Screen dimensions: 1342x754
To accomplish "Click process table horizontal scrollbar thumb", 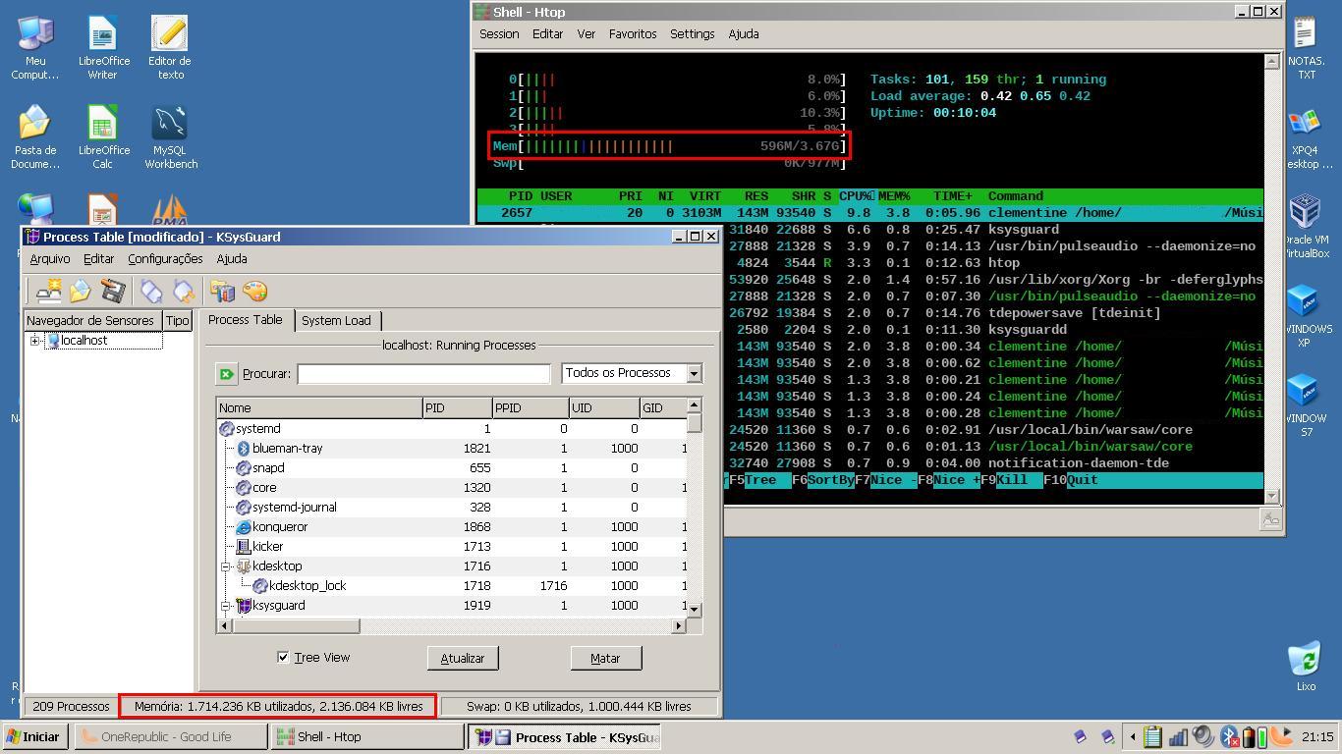I will coord(296,625).
